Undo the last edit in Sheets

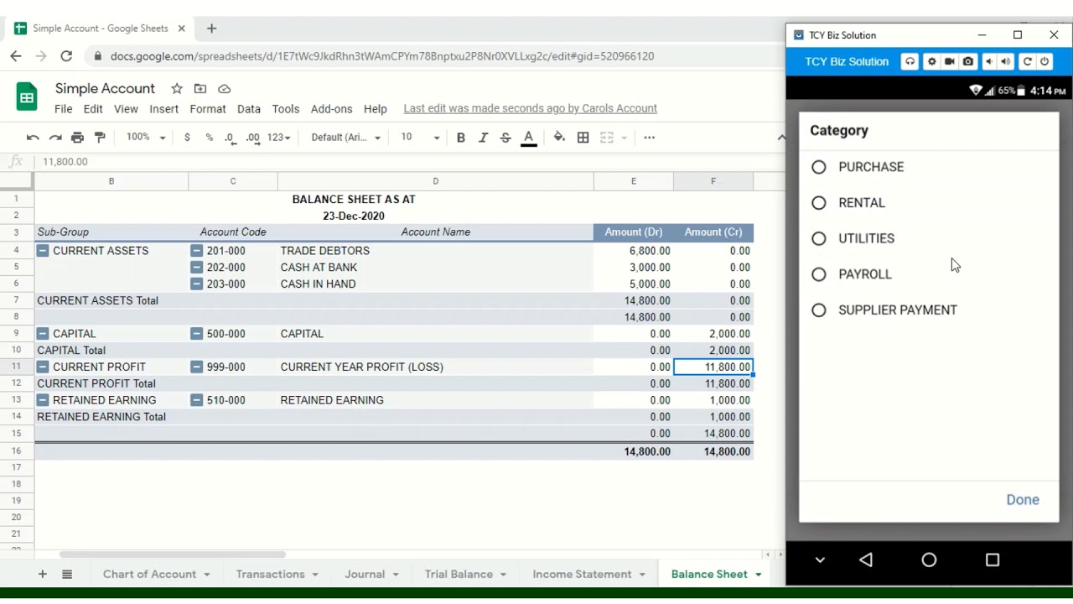(33, 138)
